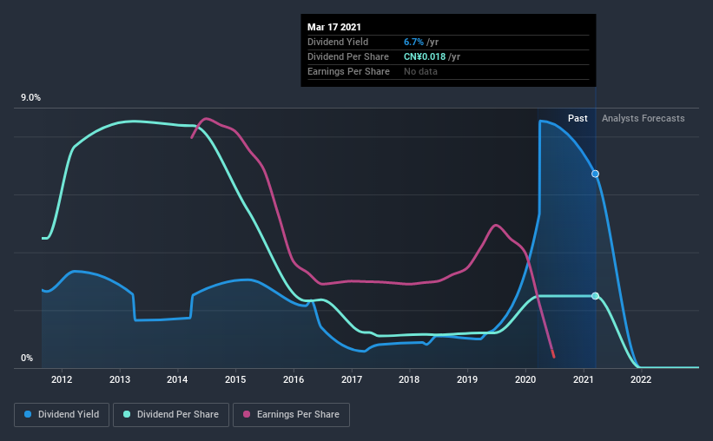Click the teal Dividend Per Share legend dot

[x=127, y=414]
